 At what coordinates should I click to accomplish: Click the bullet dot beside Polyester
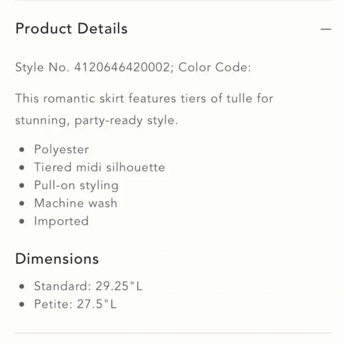pyautogui.click(x=22, y=150)
